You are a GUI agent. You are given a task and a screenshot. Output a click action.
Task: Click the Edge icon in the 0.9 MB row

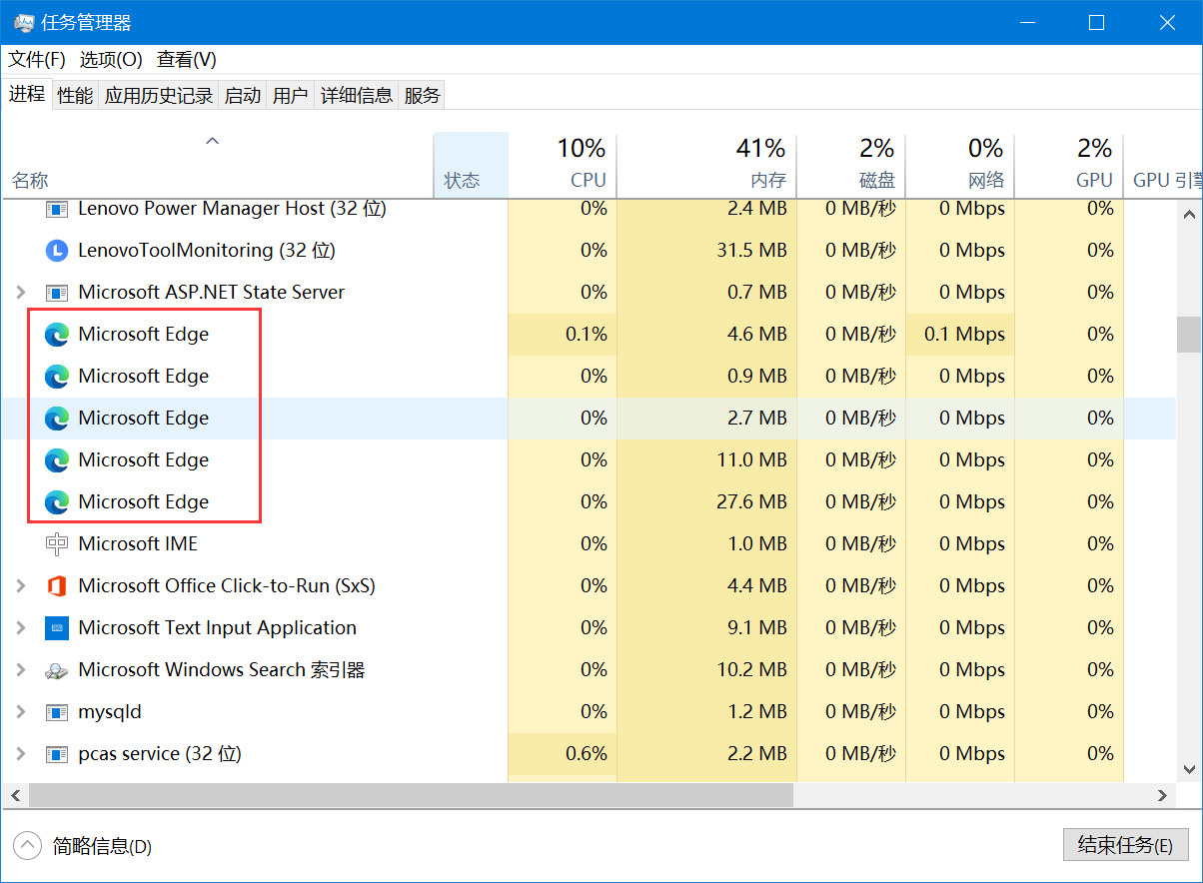pyautogui.click(x=57, y=377)
